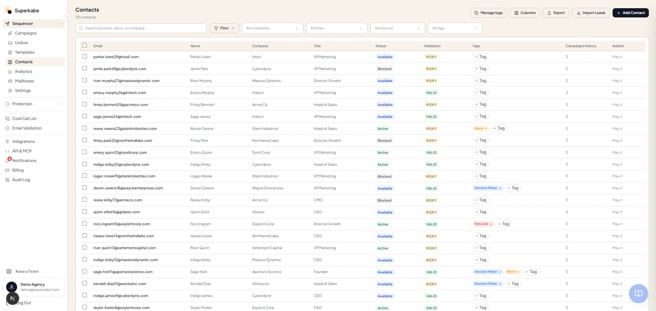Open Unibox from the sidebar

tap(22, 43)
